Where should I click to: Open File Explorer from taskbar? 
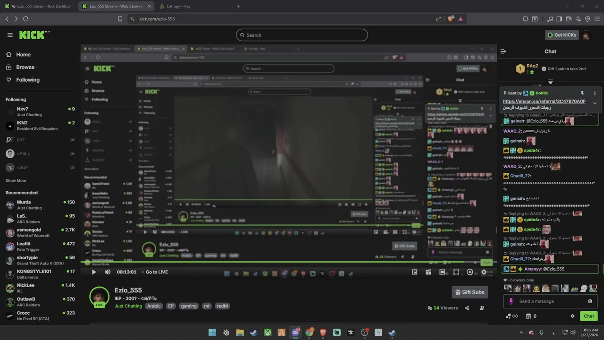coord(240,332)
